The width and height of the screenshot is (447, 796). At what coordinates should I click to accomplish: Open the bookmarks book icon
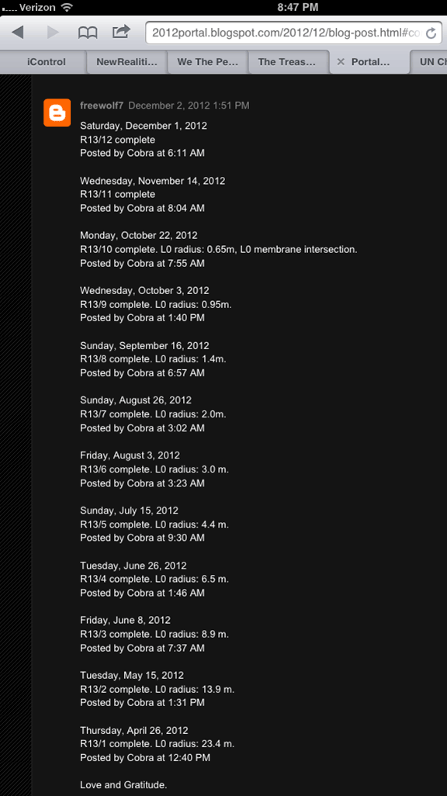[x=88, y=33]
